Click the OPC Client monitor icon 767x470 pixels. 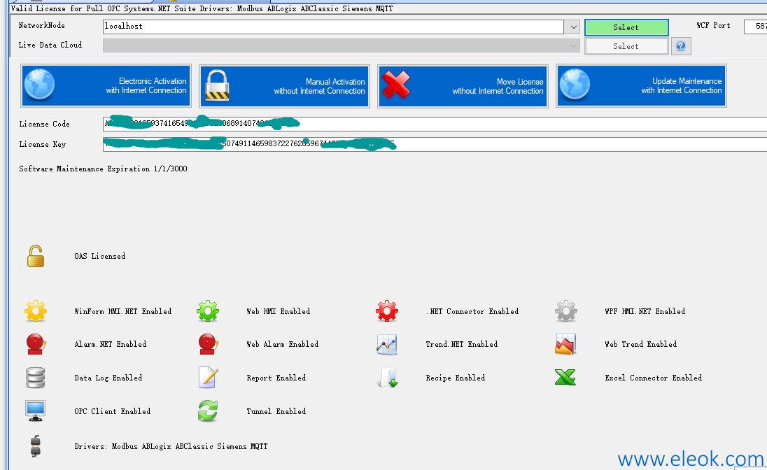pos(35,411)
